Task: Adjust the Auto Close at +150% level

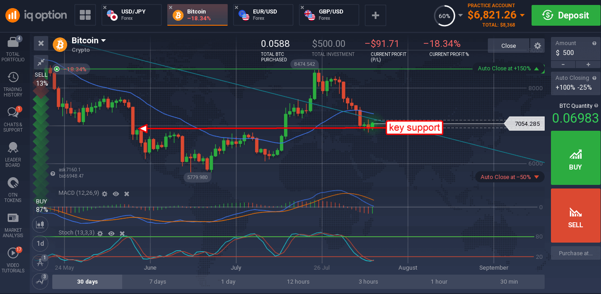Action: (509, 69)
